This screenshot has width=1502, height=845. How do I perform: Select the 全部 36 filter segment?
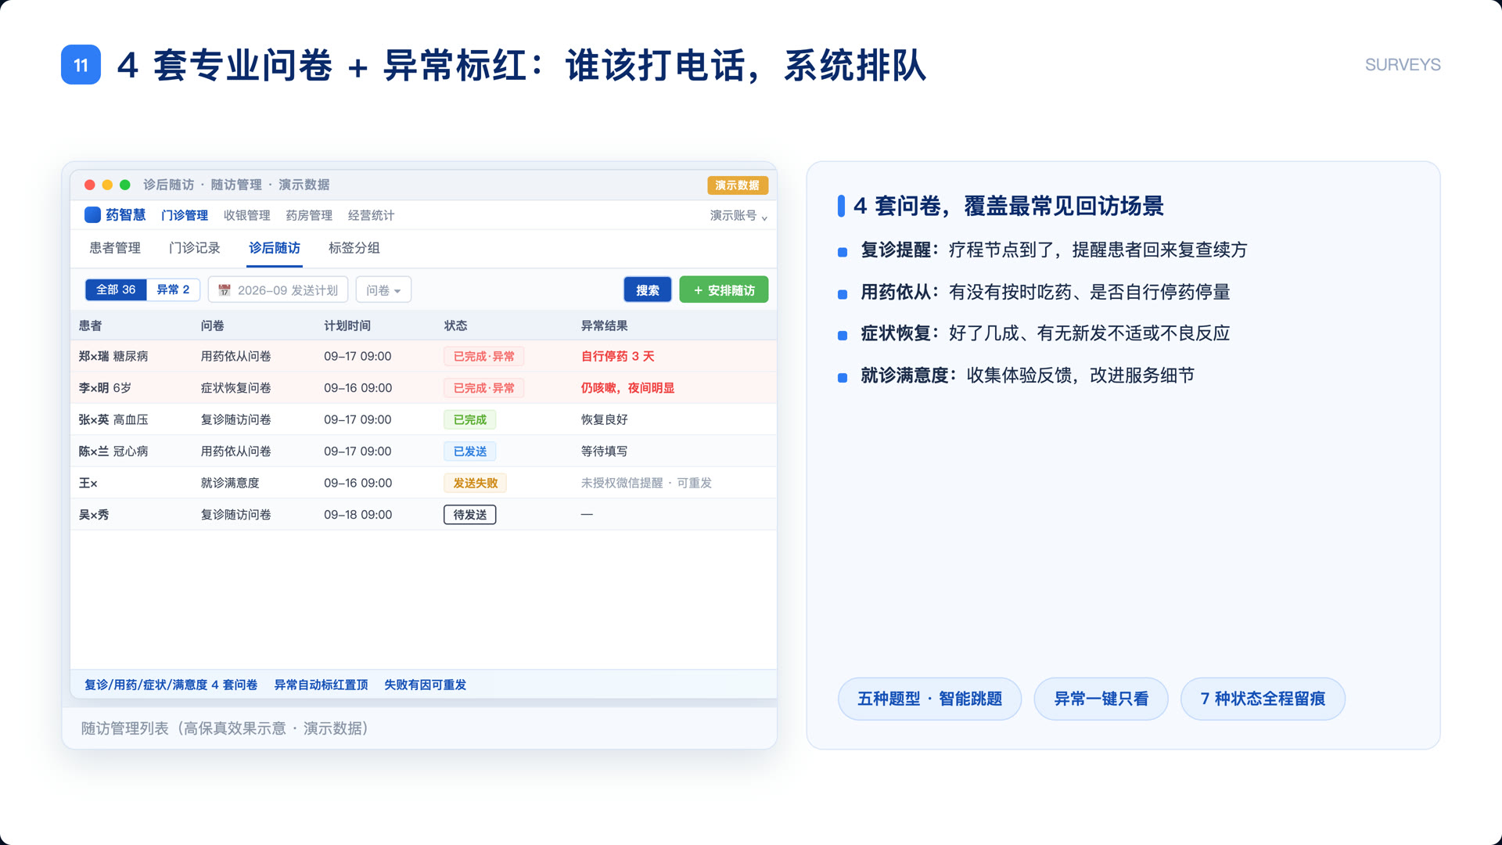[x=116, y=289]
